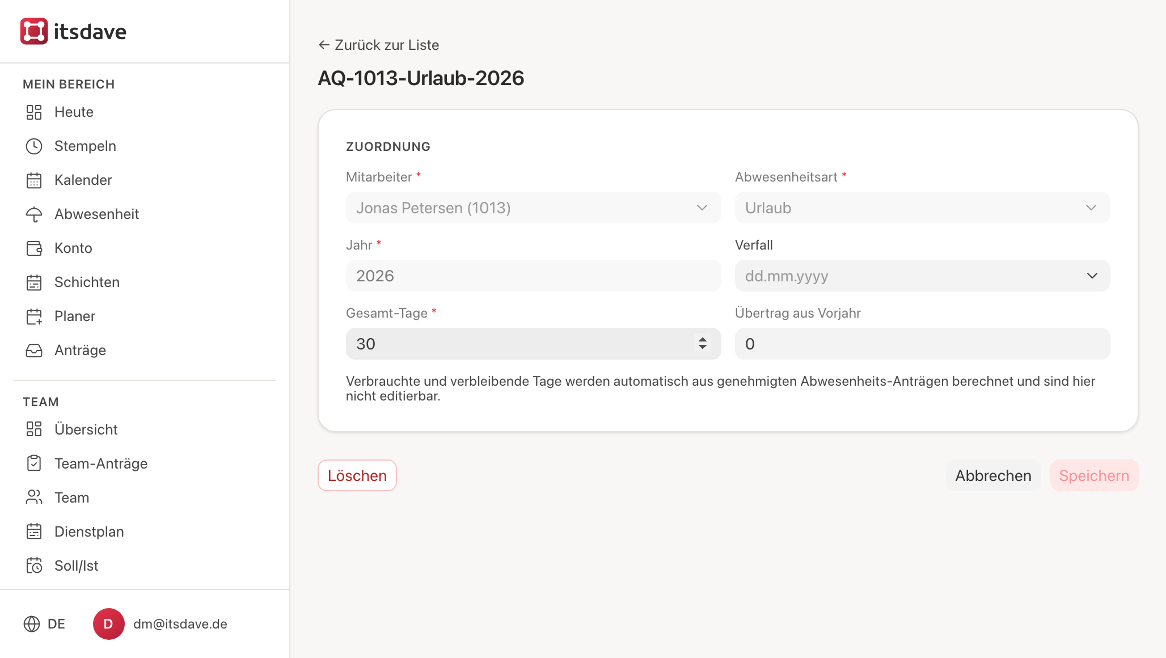
Task: Click the Abwesenheit umbrella icon
Action: 34,214
